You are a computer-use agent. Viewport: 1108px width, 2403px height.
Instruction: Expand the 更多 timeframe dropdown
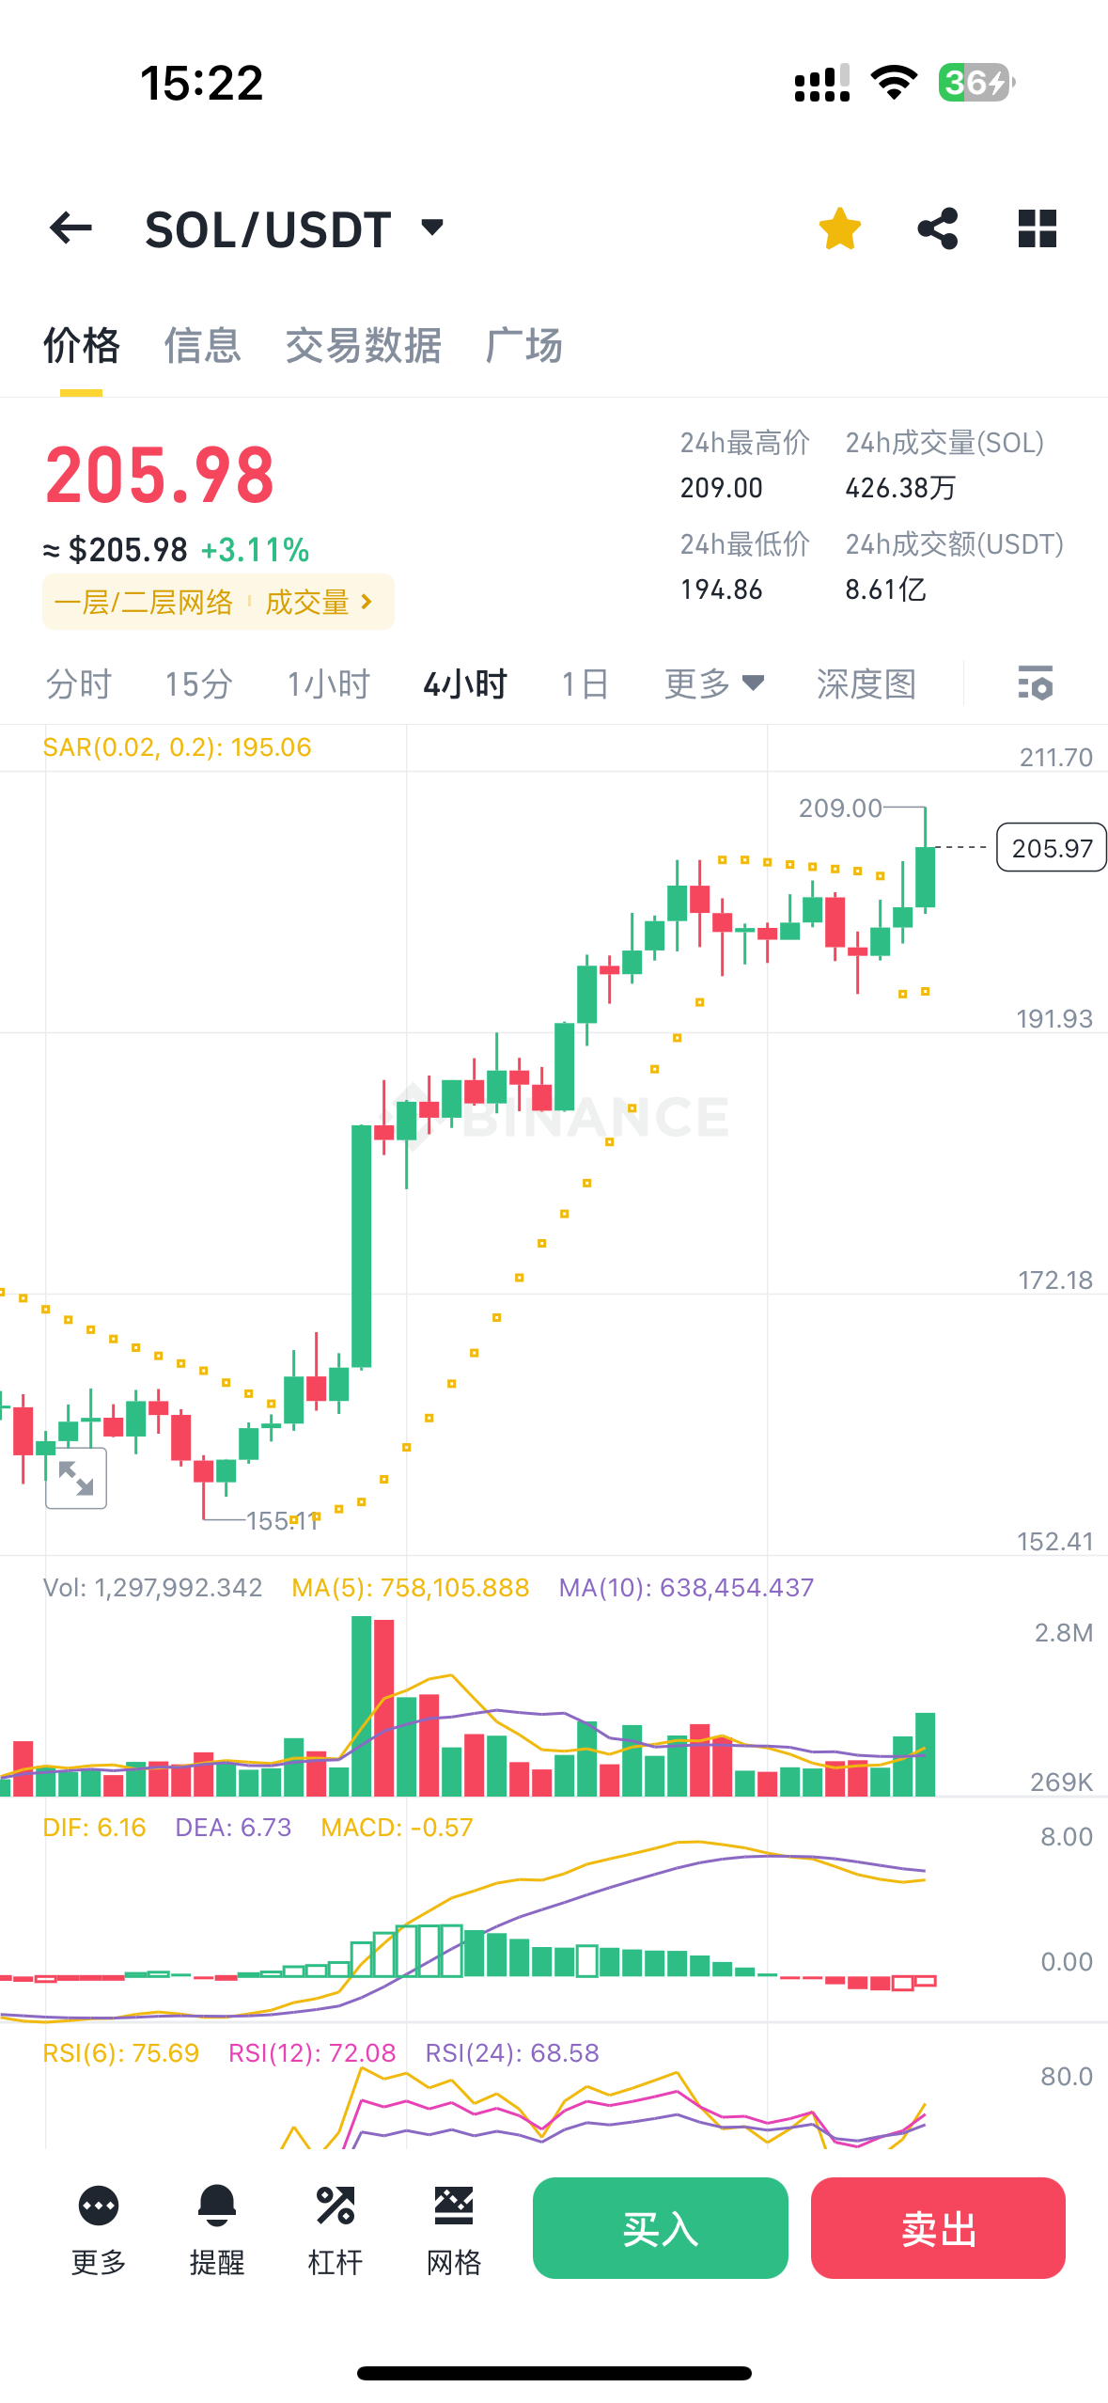tap(713, 683)
